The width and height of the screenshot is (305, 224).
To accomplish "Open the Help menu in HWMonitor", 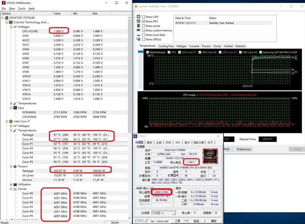I will tap(32, 8).
